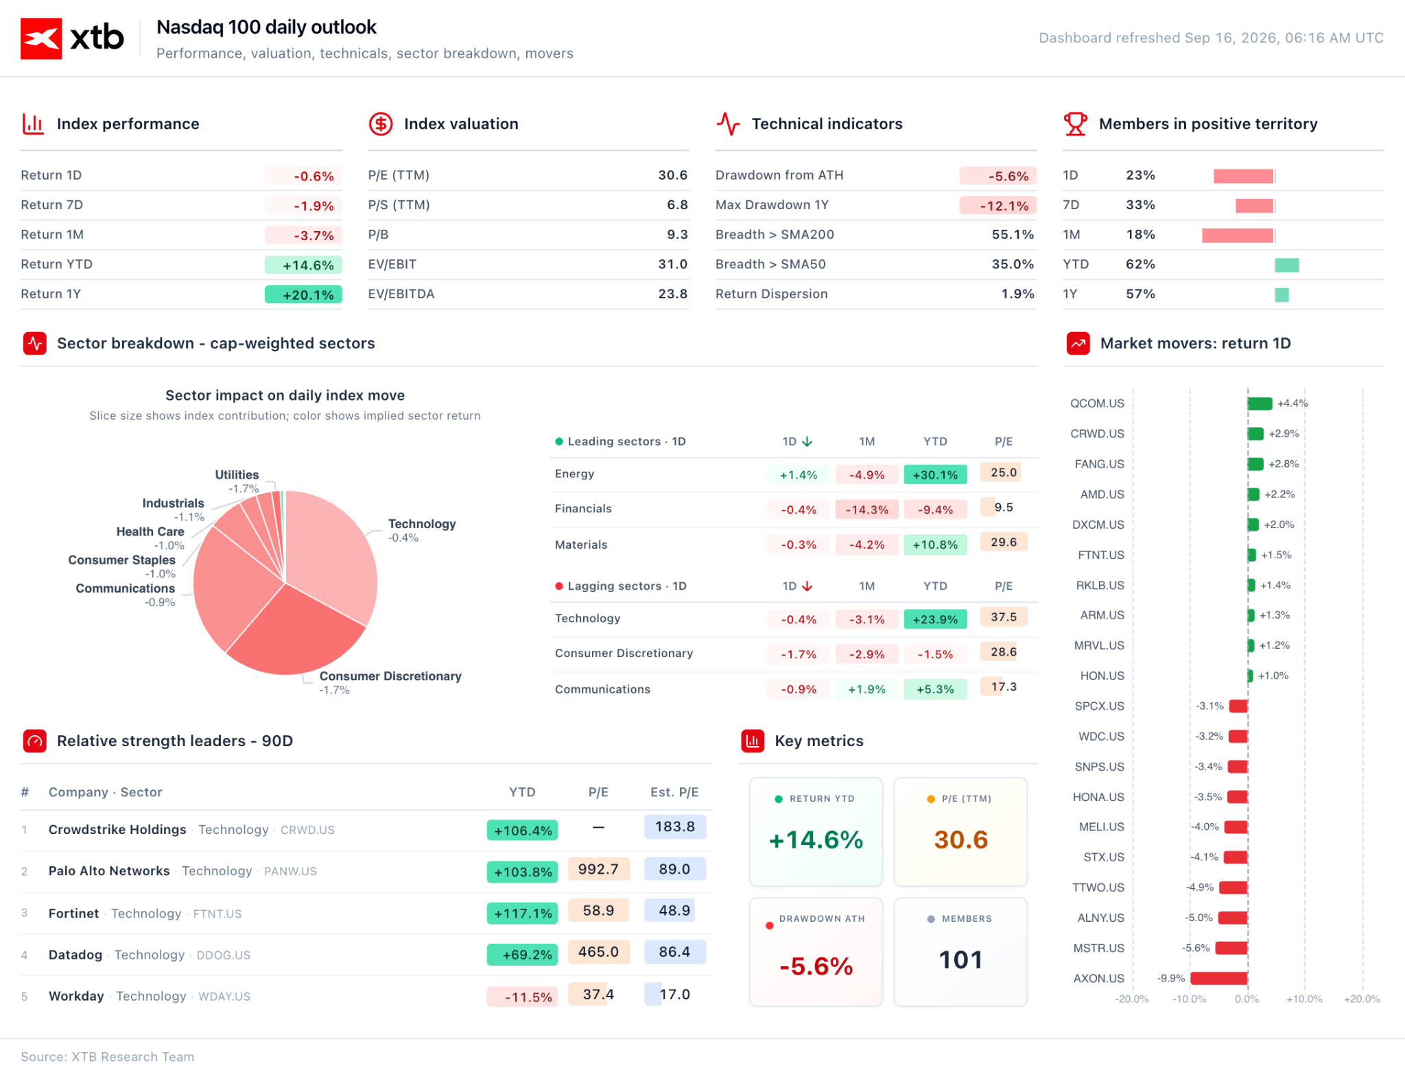This screenshot has height=1074, width=1405.
Task: Click the Technology YTD value +23.9% in Lagging sectors
Action: (935, 619)
